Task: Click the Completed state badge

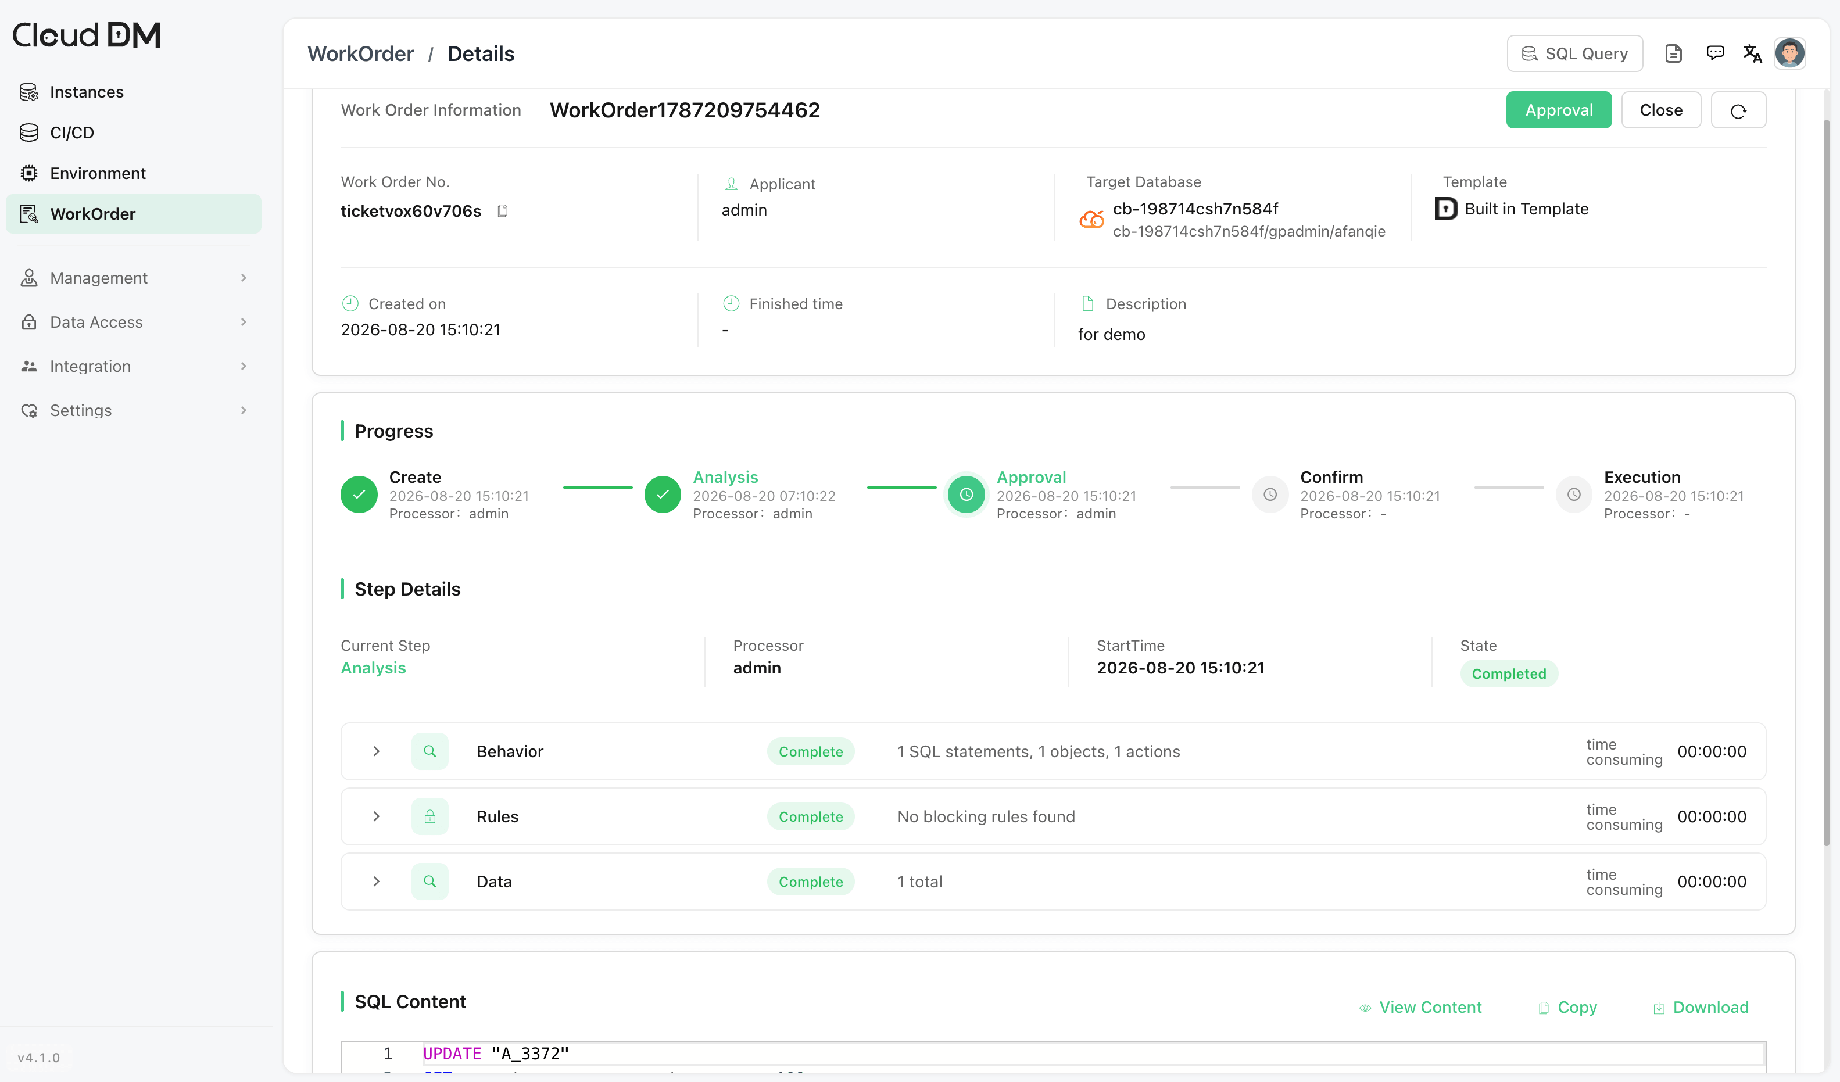Action: [x=1509, y=674]
